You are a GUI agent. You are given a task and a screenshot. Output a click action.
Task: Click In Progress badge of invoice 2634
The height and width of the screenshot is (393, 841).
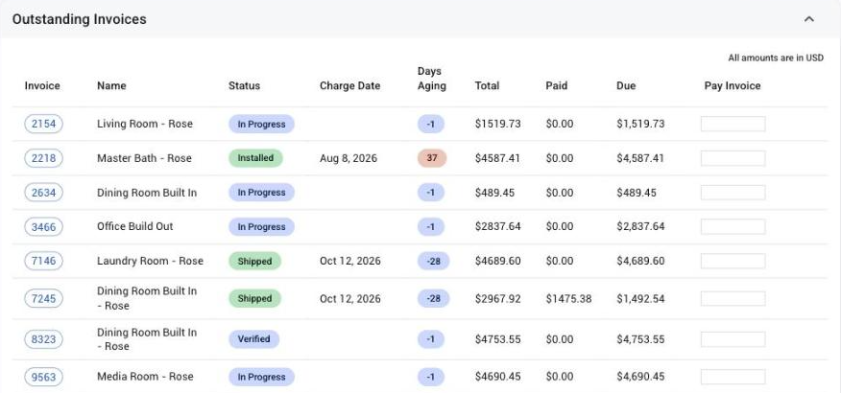261,193
